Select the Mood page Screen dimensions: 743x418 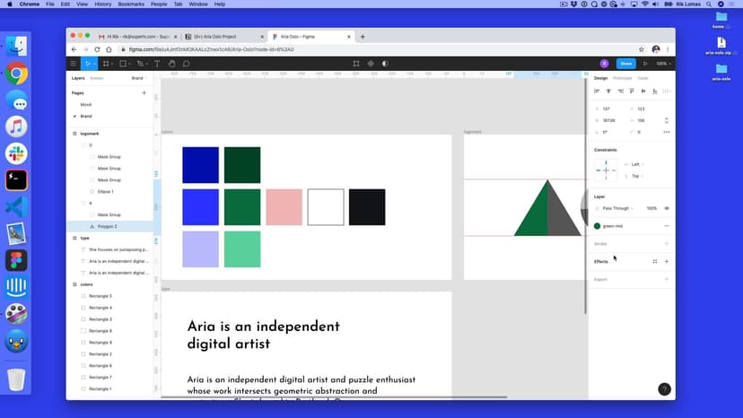point(86,104)
